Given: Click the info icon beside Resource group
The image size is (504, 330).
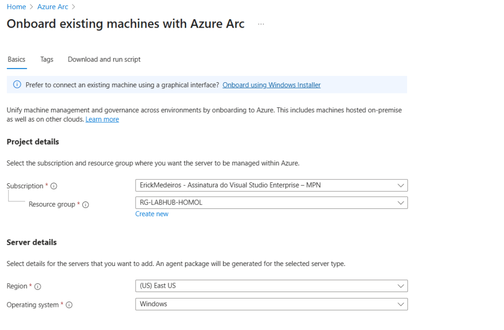Looking at the screenshot, I should [85, 204].
